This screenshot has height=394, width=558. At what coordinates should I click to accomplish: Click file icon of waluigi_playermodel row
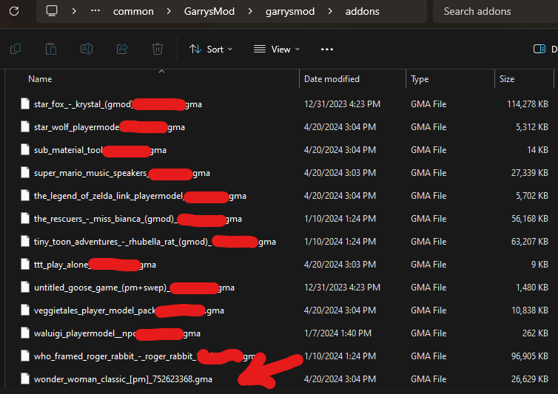25,333
